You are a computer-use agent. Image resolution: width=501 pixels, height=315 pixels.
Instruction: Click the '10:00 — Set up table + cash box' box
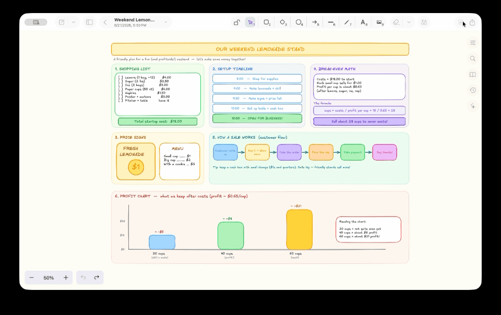pyautogui.click(x=257, y=108)
